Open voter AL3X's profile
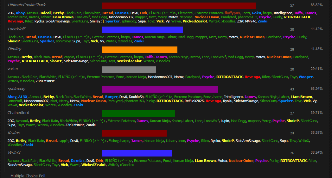This screenshot has height=178, width=332. tap(23, 97)
